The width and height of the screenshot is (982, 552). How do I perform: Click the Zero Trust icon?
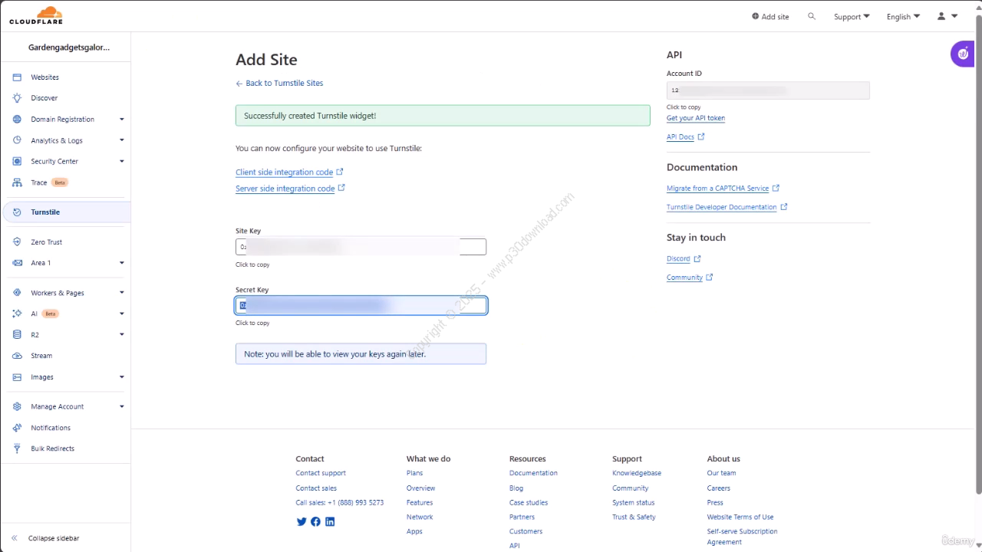click(x=17, y=242)
